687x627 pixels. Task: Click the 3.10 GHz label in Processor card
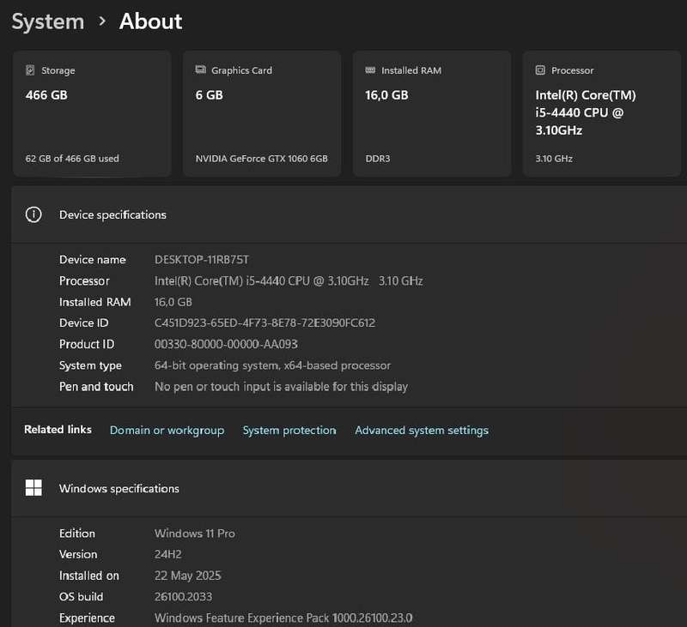click(554, 159)
